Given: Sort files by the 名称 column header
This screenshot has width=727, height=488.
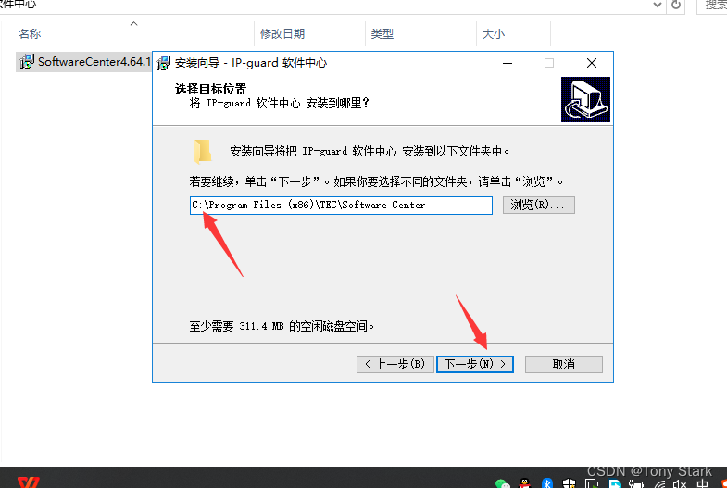Looking at the screenshot, I should [30, 34].
